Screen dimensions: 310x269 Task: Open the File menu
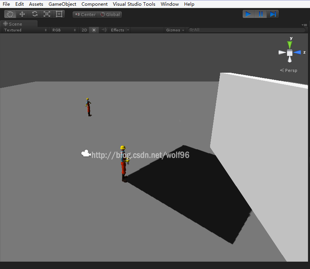[7, 4]
